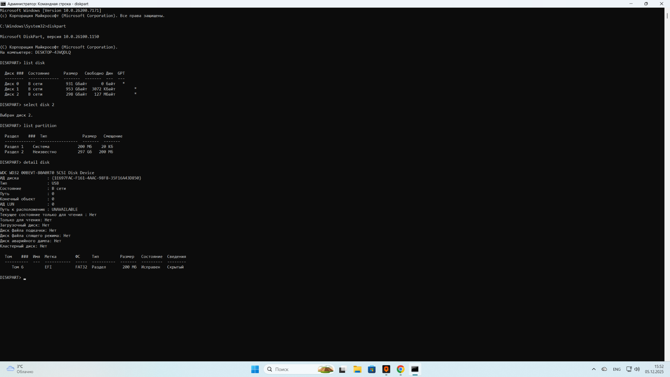Open the weather widget showing 3°C Облачно

(20, 369)
